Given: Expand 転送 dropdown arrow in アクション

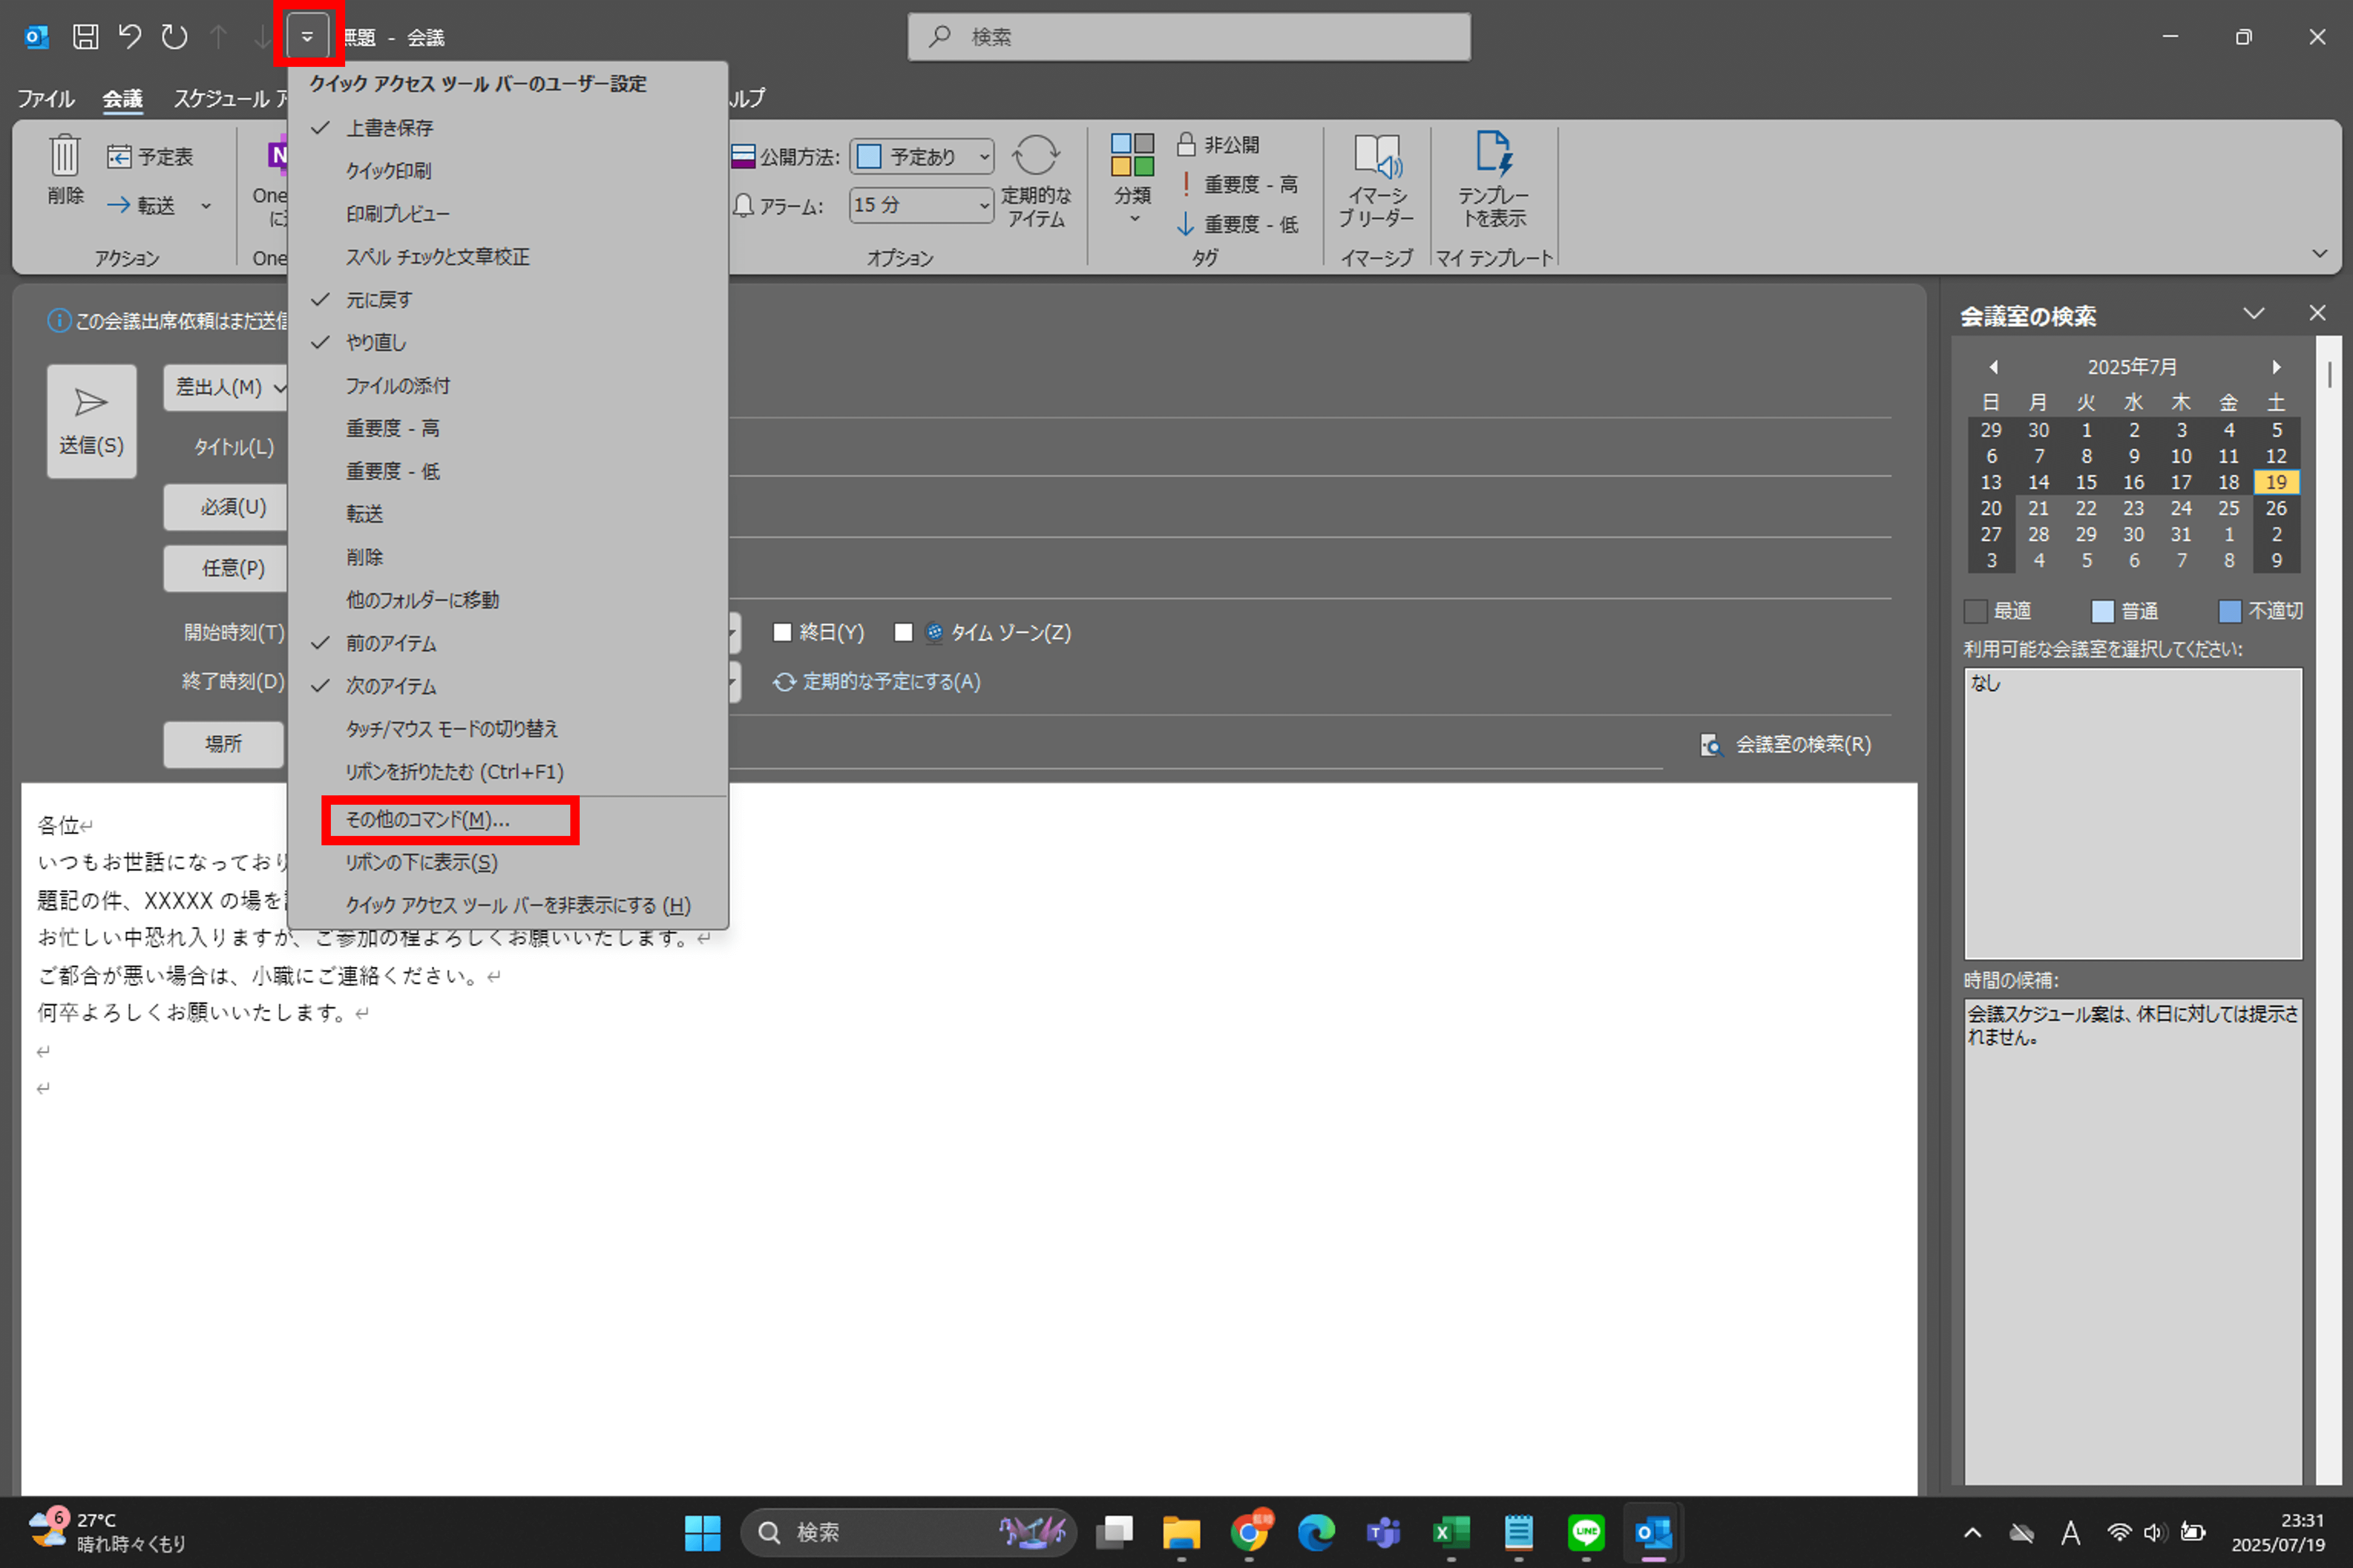Looking at the screenshot, I should pos(206,206).
